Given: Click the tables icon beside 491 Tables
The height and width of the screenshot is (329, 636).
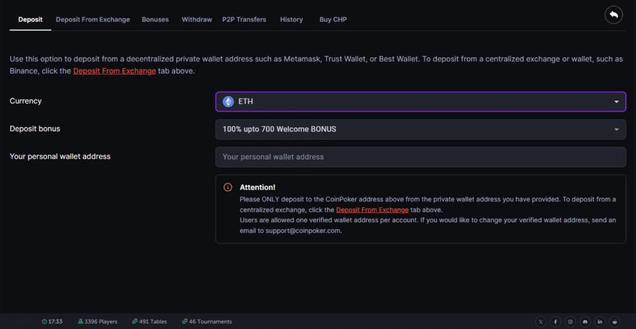Looking at the screenshot, I should pos(135,322).
